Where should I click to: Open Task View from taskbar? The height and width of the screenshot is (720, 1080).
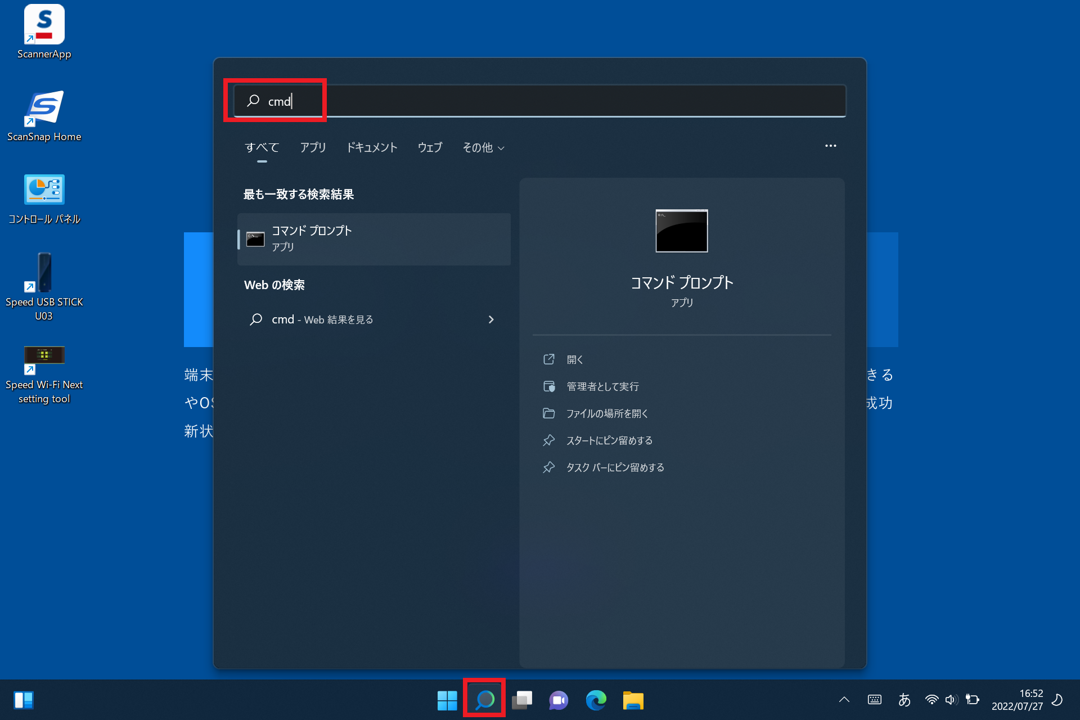click(x=521, y=700)
